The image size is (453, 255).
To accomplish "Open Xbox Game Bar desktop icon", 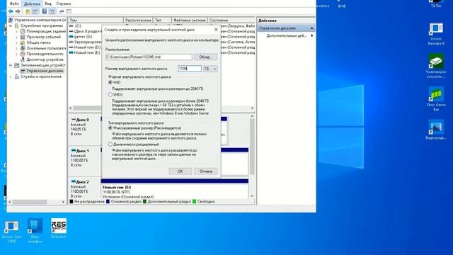I will 436,98.
